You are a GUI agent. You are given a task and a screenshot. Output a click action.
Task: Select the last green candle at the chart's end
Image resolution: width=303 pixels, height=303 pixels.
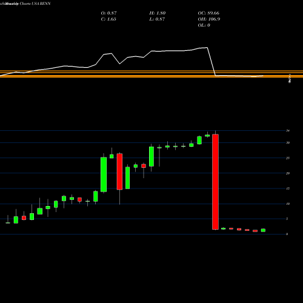(x=263, y=230)
